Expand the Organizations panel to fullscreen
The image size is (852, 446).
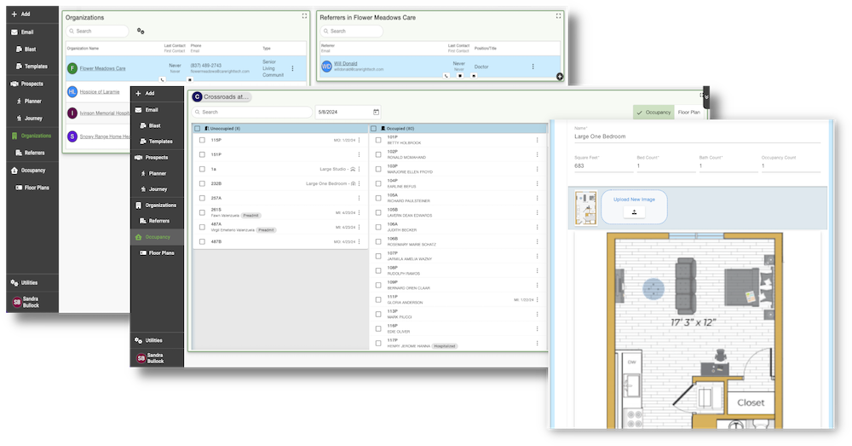[305, 16]
